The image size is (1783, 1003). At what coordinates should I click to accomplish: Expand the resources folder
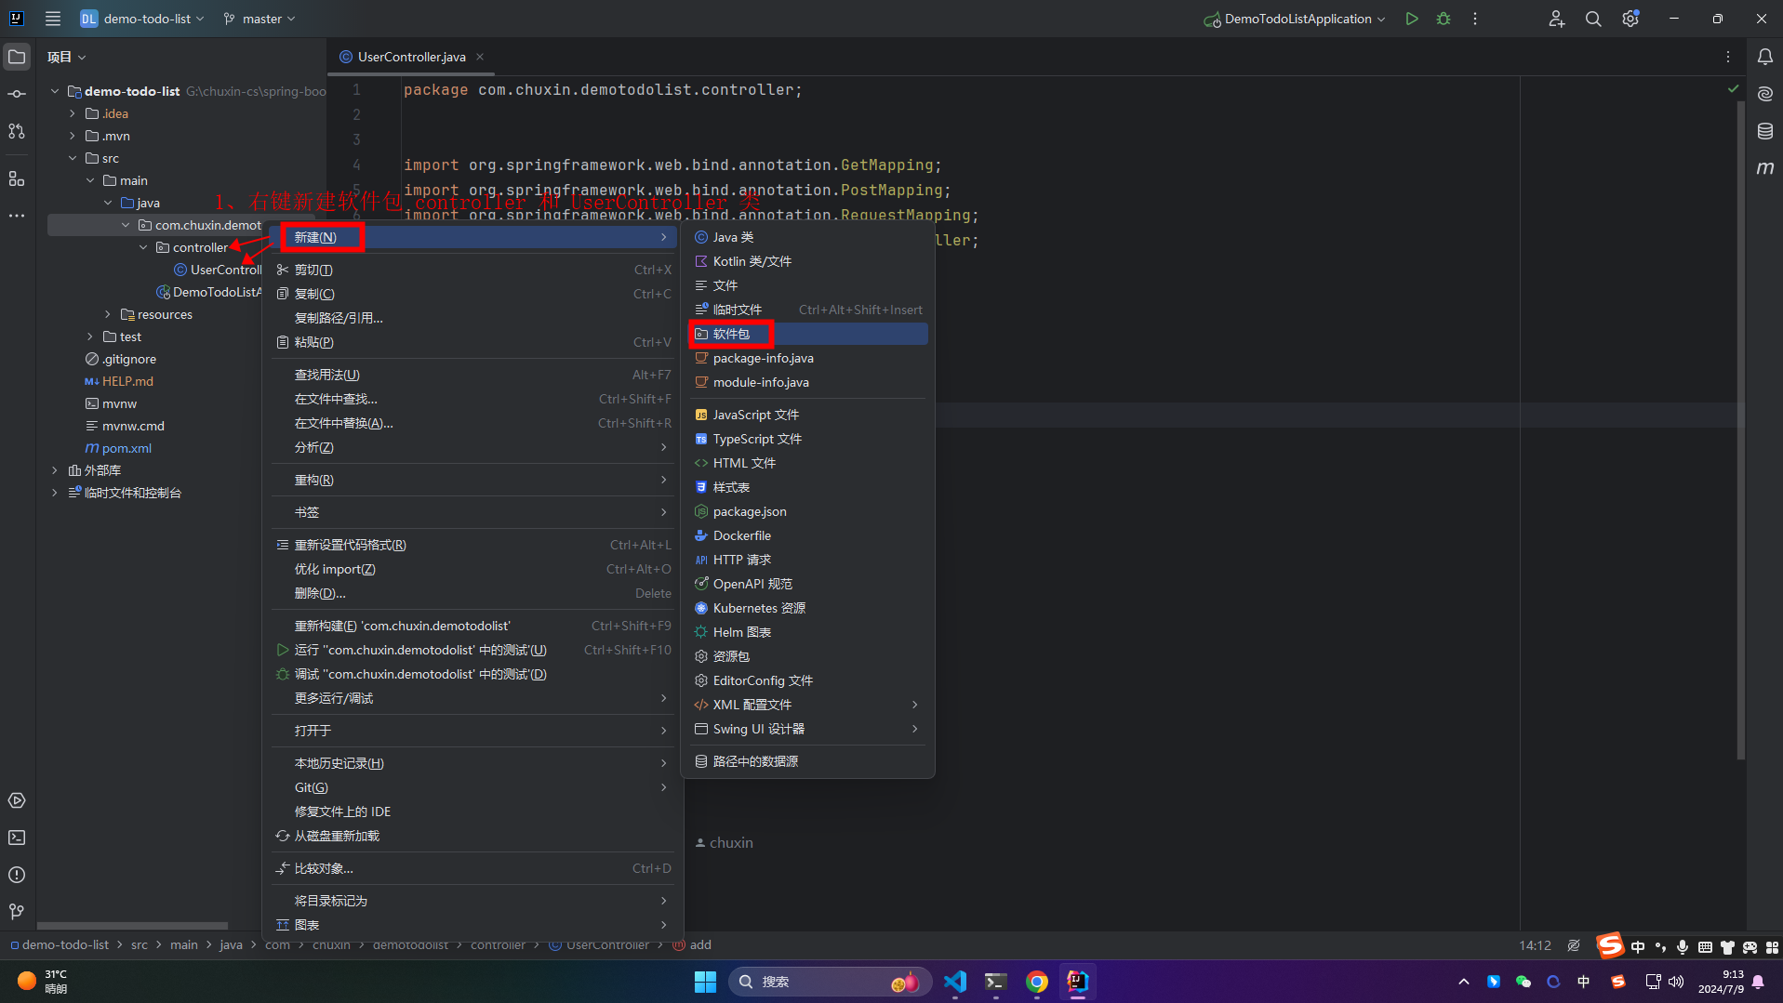108,314
